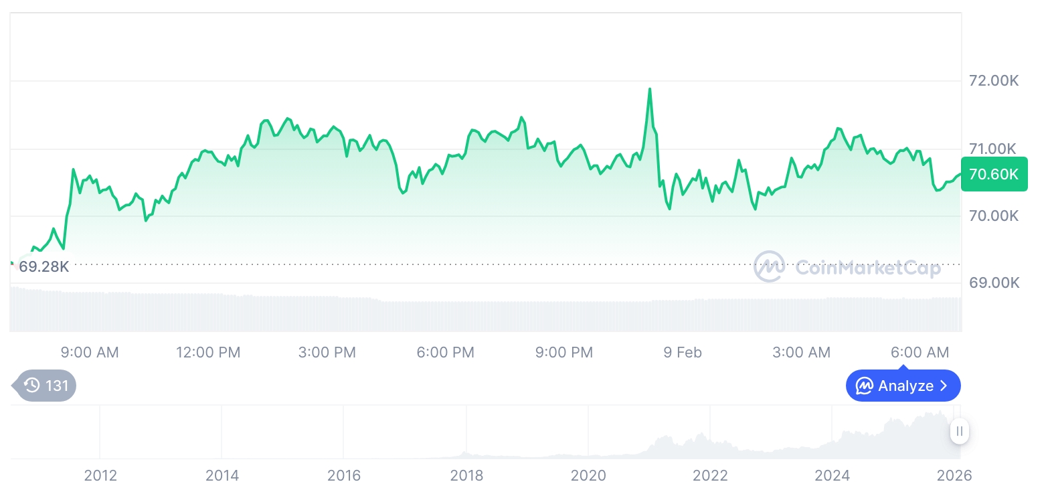The width and height of the screenshot is (1048, 490).
Task: Jump to 2024 on the overview timeline
Action: coord(832,475)
